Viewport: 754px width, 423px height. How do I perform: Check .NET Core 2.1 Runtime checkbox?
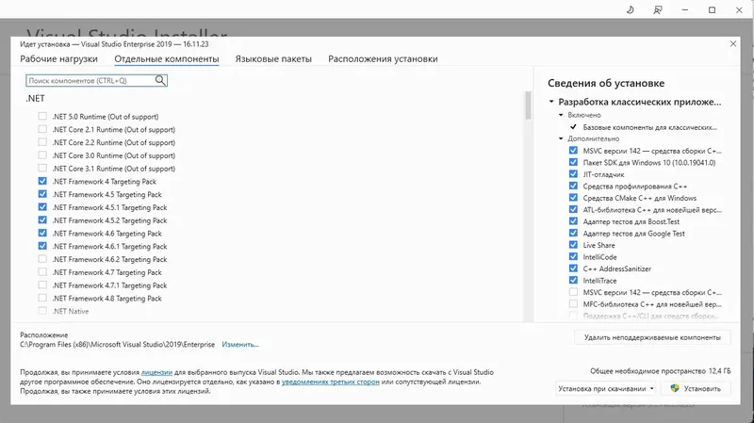(42, 129)
